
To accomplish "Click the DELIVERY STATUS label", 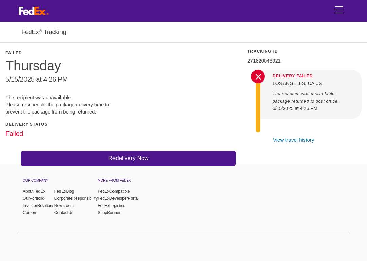I will 27,124.
